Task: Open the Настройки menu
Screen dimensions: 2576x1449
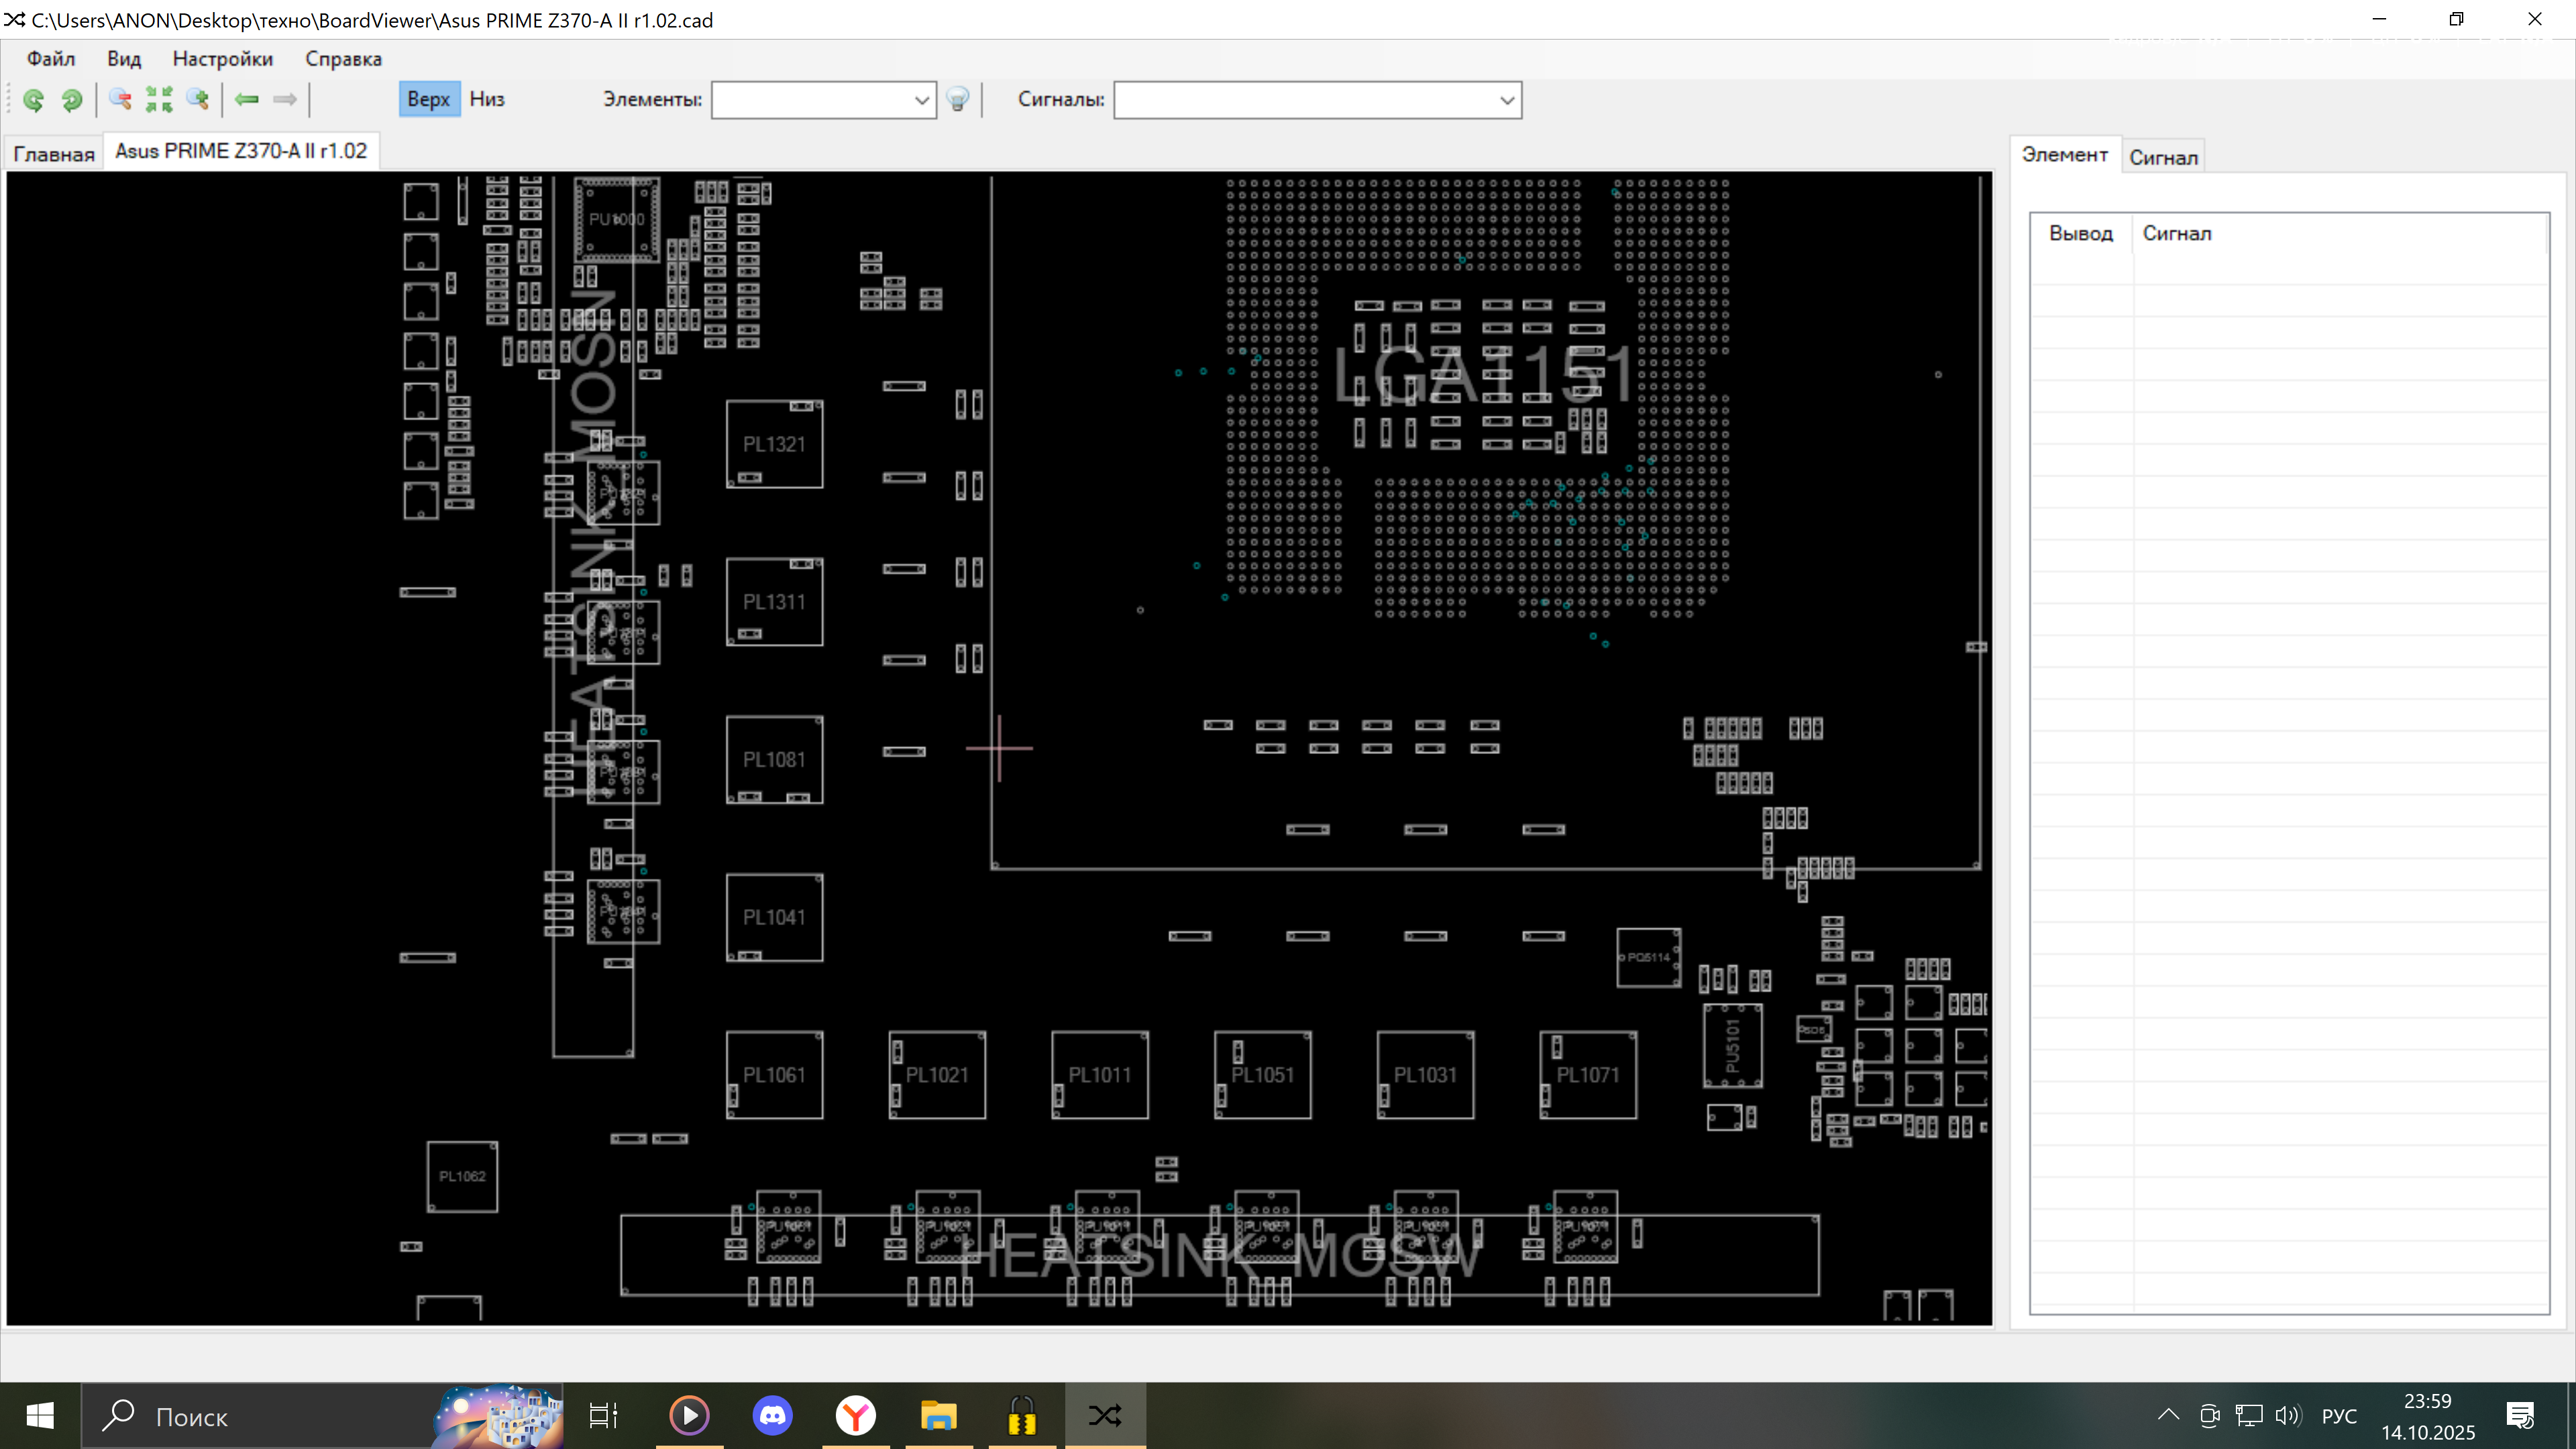Action: pyautogui.click(x=222, y=58)
